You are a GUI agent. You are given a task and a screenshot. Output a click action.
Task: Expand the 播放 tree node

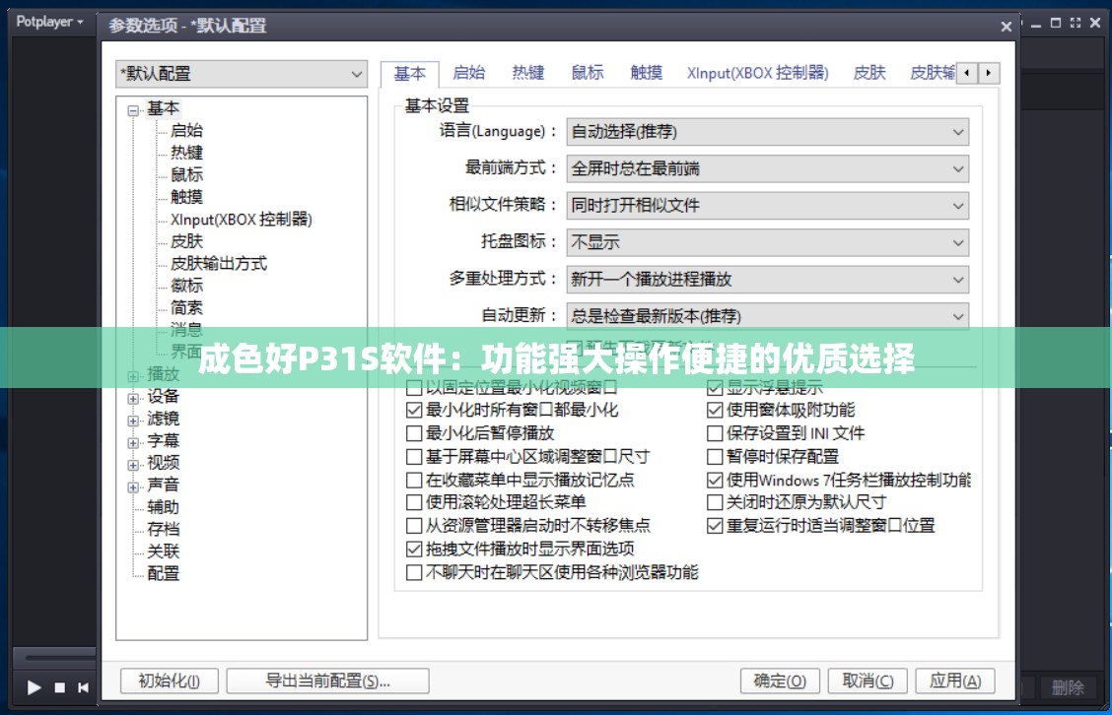(133, 374)
